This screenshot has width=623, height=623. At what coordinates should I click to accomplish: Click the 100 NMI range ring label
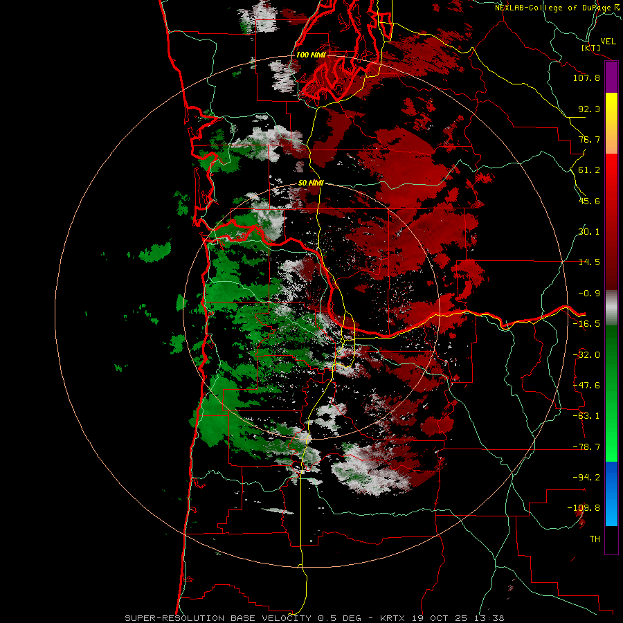coord(311,55)
